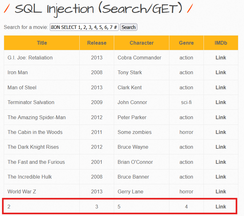Click the Character column header
244x216 pixels.
pyautogui.click(x=141, y=43)
